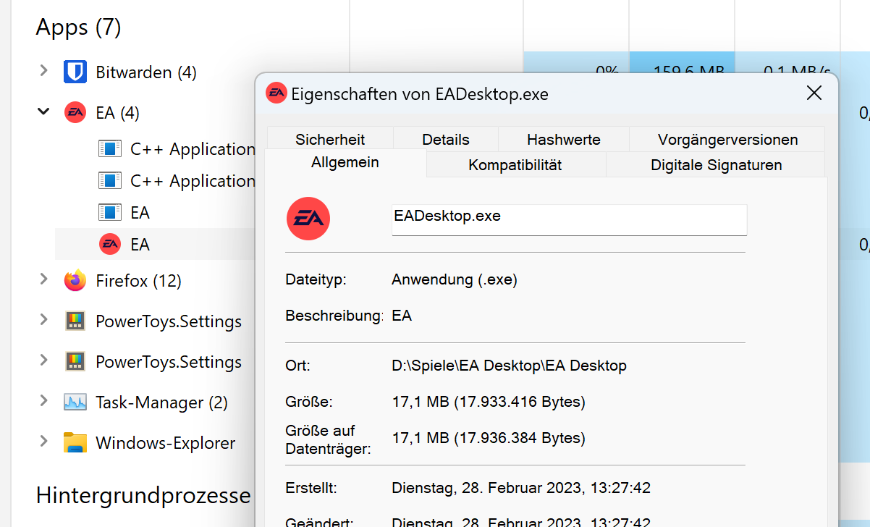Open the Vorgängerversionen tab
870x527 pixels.
[x=727, y=139]
